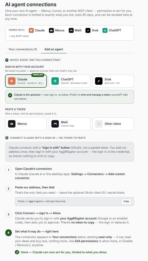Open the Add an agent tab
Screen dimensions: 148x261
[x=54, y=49]
